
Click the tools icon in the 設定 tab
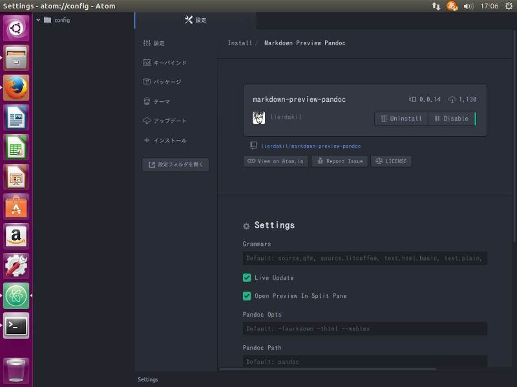(189, 20)
